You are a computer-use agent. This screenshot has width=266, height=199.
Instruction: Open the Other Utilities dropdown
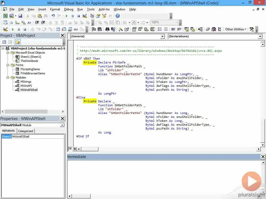pos(235,29)
